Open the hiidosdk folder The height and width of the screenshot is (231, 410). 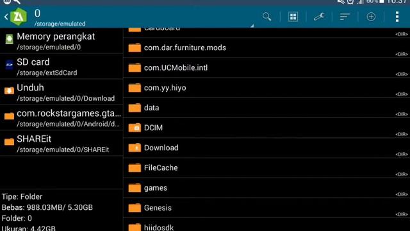click(266, 225)
